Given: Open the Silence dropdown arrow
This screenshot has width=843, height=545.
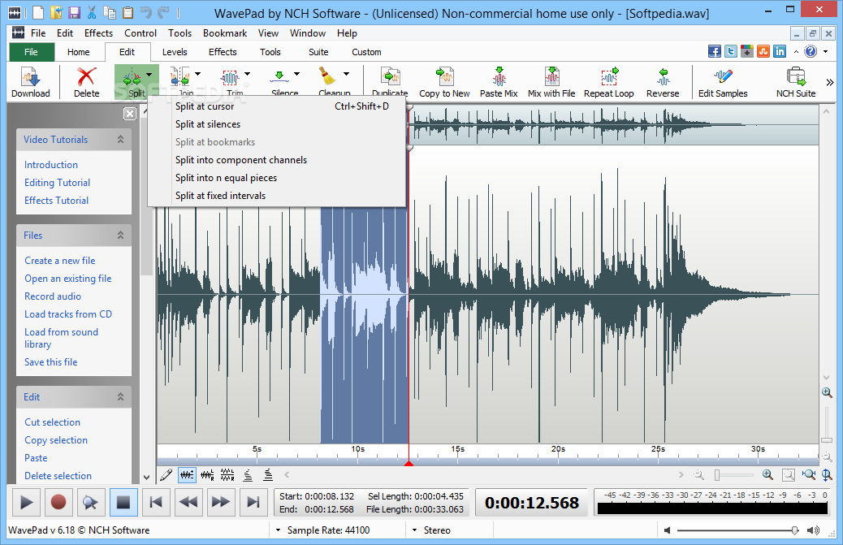Looking at the screenshot, I should (296, 74).
